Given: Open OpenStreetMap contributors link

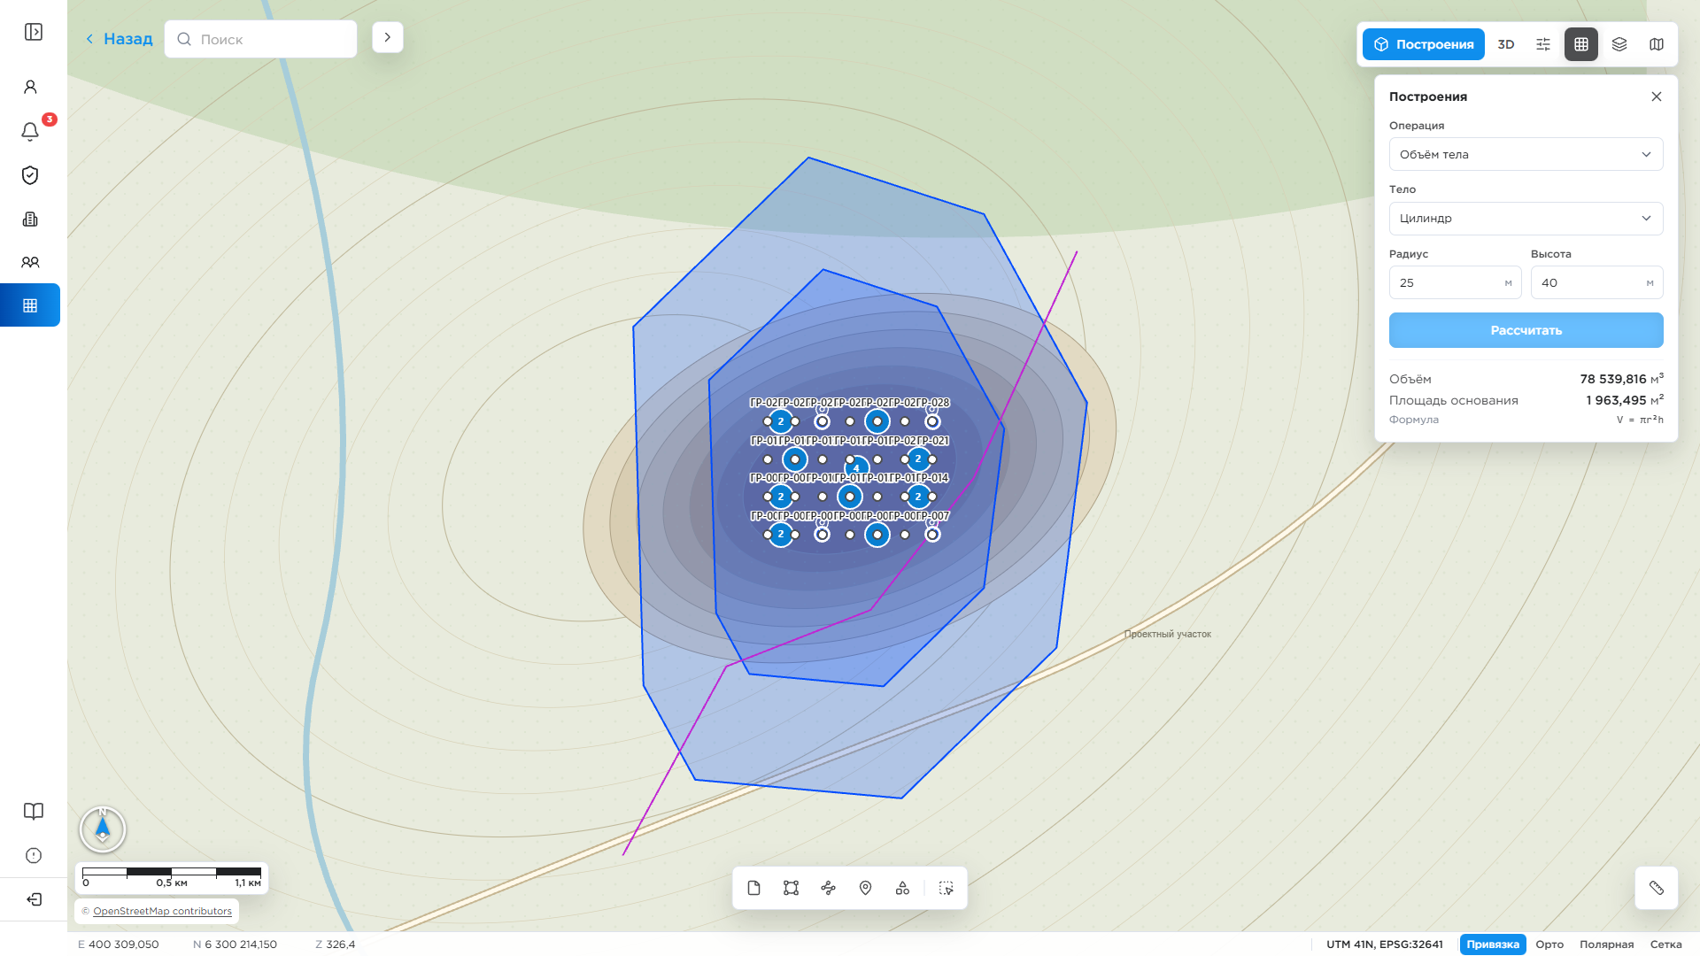Looking at the screenshot, I should click(162, 911).
